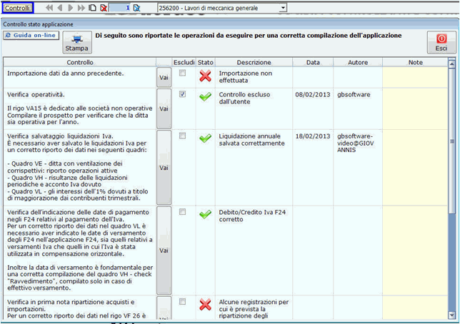Click the Autore column header

coord(358,63)
